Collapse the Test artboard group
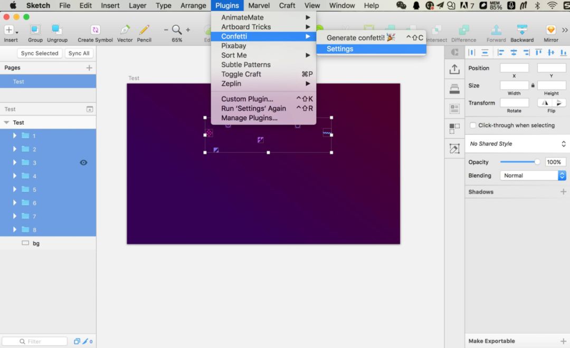The height and width of the screenshot is (348, 570). click(x=6, y=123)
